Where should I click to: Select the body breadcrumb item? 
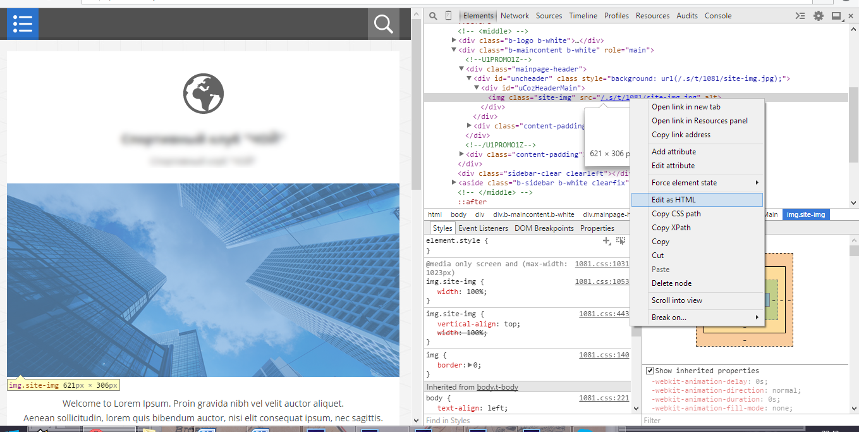click(x=458, y=214)
